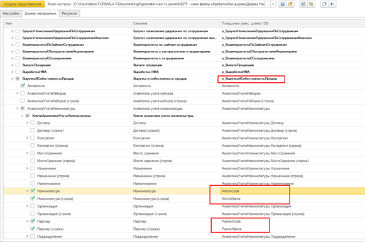
Task: Check the Контрагент (строка) checkbox
Action: click(33, 146)
